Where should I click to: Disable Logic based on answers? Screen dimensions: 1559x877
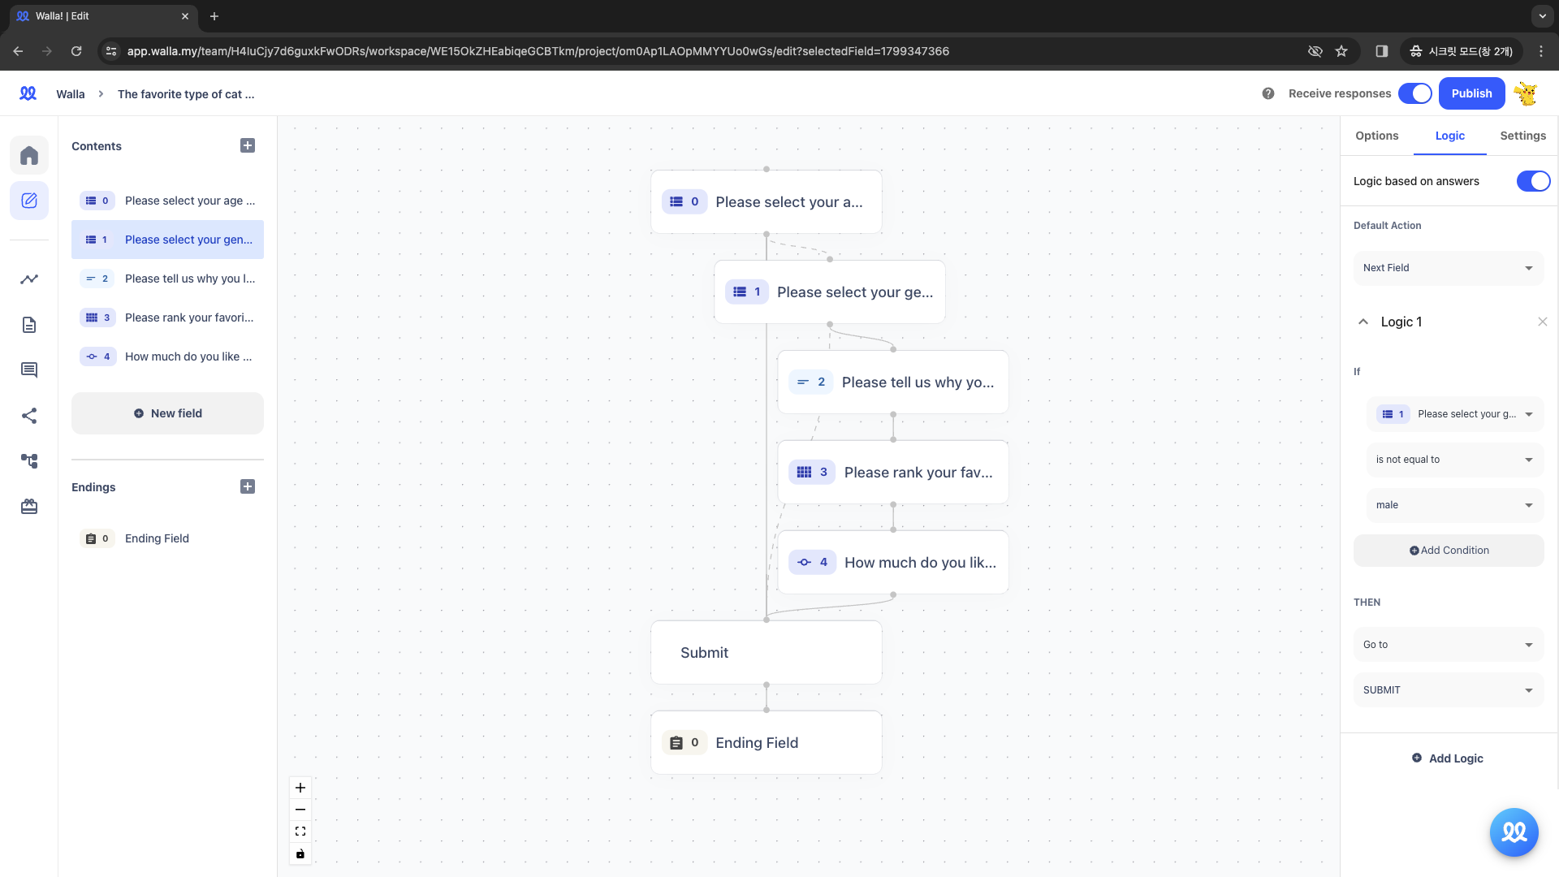(x=1533, y=181)
